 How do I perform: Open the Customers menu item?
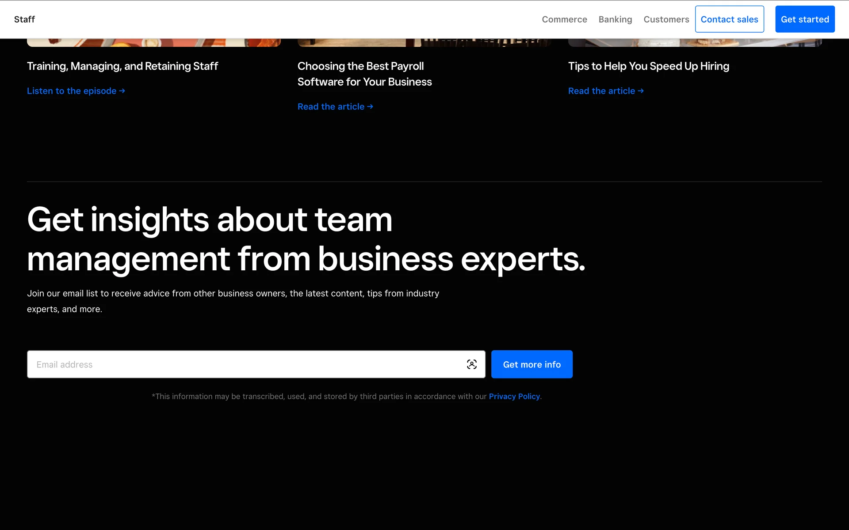pyautogui.click(x=666, y=19)
